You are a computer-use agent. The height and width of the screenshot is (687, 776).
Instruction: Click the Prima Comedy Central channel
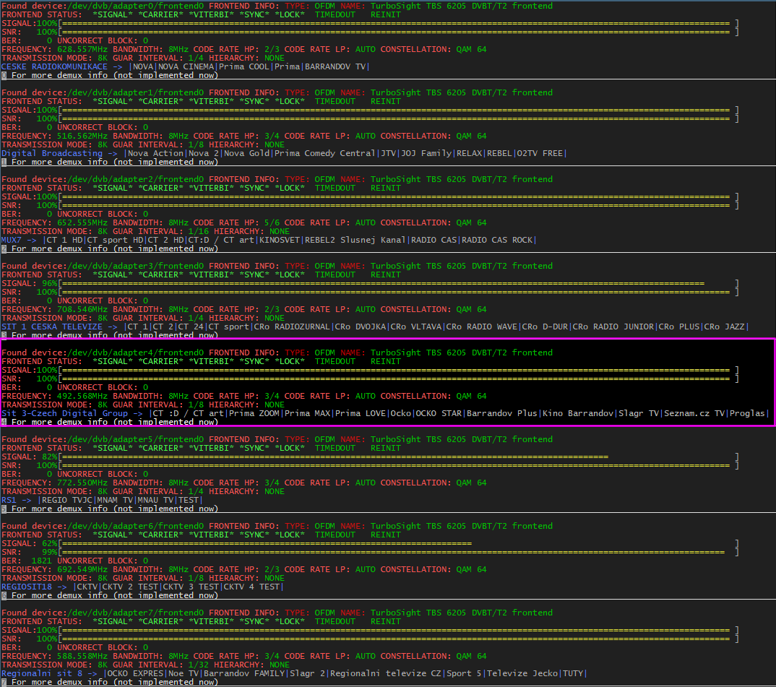pos(325,153)
